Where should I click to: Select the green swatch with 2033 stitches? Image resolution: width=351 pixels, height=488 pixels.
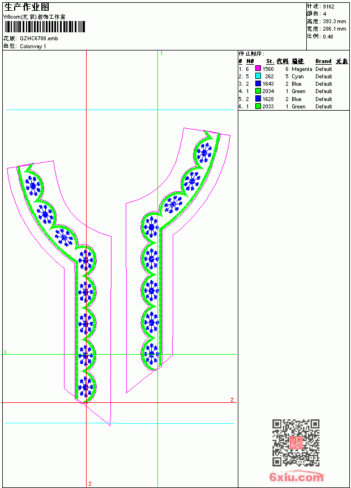pyautogui.click(x=258, y=106)
